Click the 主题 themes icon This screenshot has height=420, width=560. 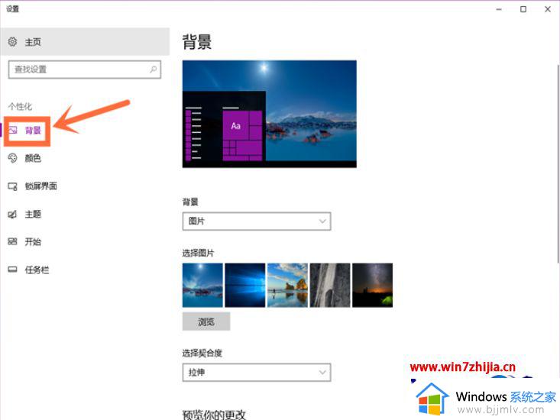tap(12, 214)
